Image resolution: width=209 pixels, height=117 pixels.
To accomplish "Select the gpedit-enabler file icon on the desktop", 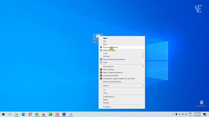I will click(x=96, y=38).
